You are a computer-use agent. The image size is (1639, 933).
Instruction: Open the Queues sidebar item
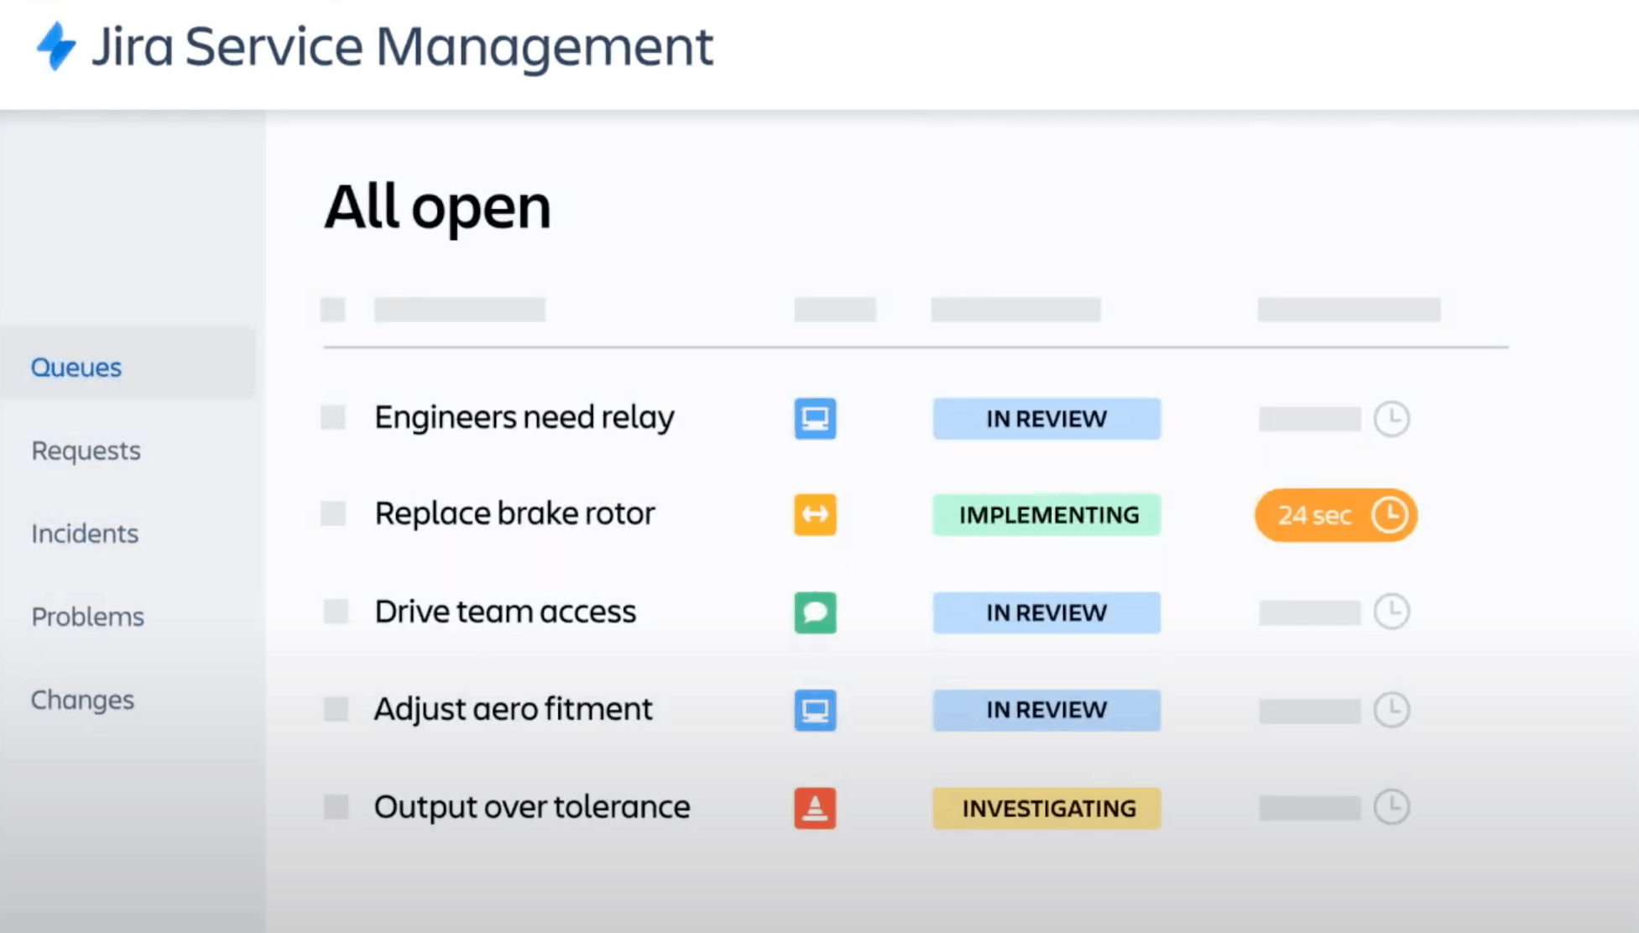point(76,367)
